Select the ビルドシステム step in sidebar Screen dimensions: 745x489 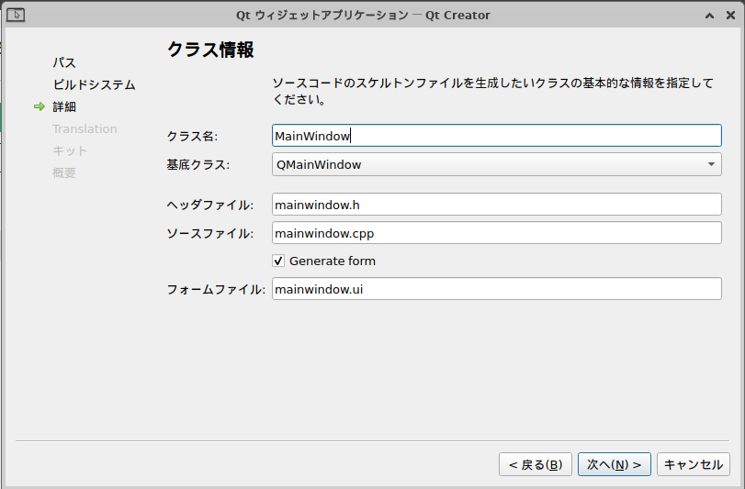(94, 85)
